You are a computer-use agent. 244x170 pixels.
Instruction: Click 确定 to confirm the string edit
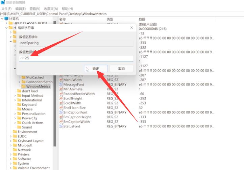click(x=96, y=69)
